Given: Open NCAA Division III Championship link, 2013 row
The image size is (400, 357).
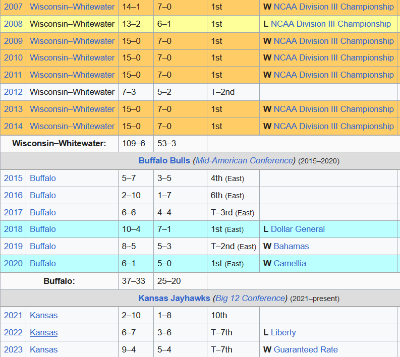Looking at the screenshot, I should [x=334, y=109].
